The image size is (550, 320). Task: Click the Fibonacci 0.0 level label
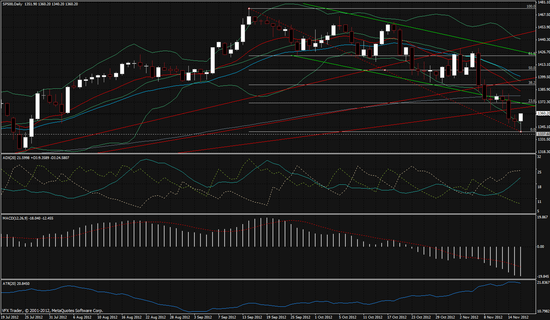(x=533, y=130)
